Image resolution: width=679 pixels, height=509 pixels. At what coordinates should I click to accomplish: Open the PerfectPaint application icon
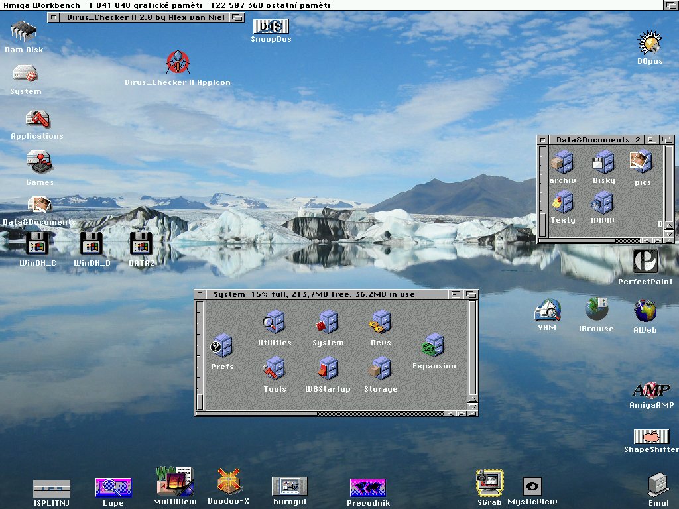[645, 262]
